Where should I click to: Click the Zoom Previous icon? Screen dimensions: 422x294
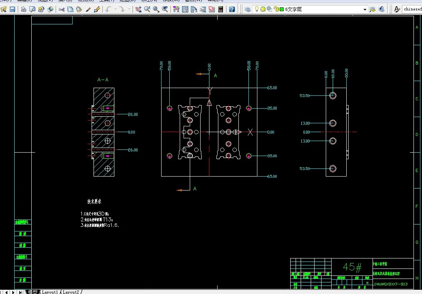tap(165, 9)
